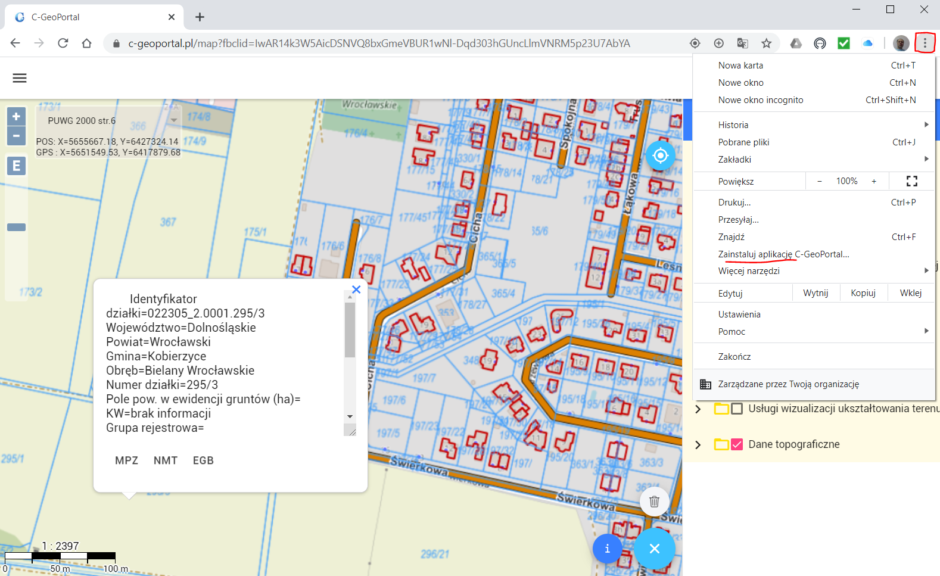Open the Historia submenu
The height and width of the screenshot is (576, 940).
[x=814, y=125]
